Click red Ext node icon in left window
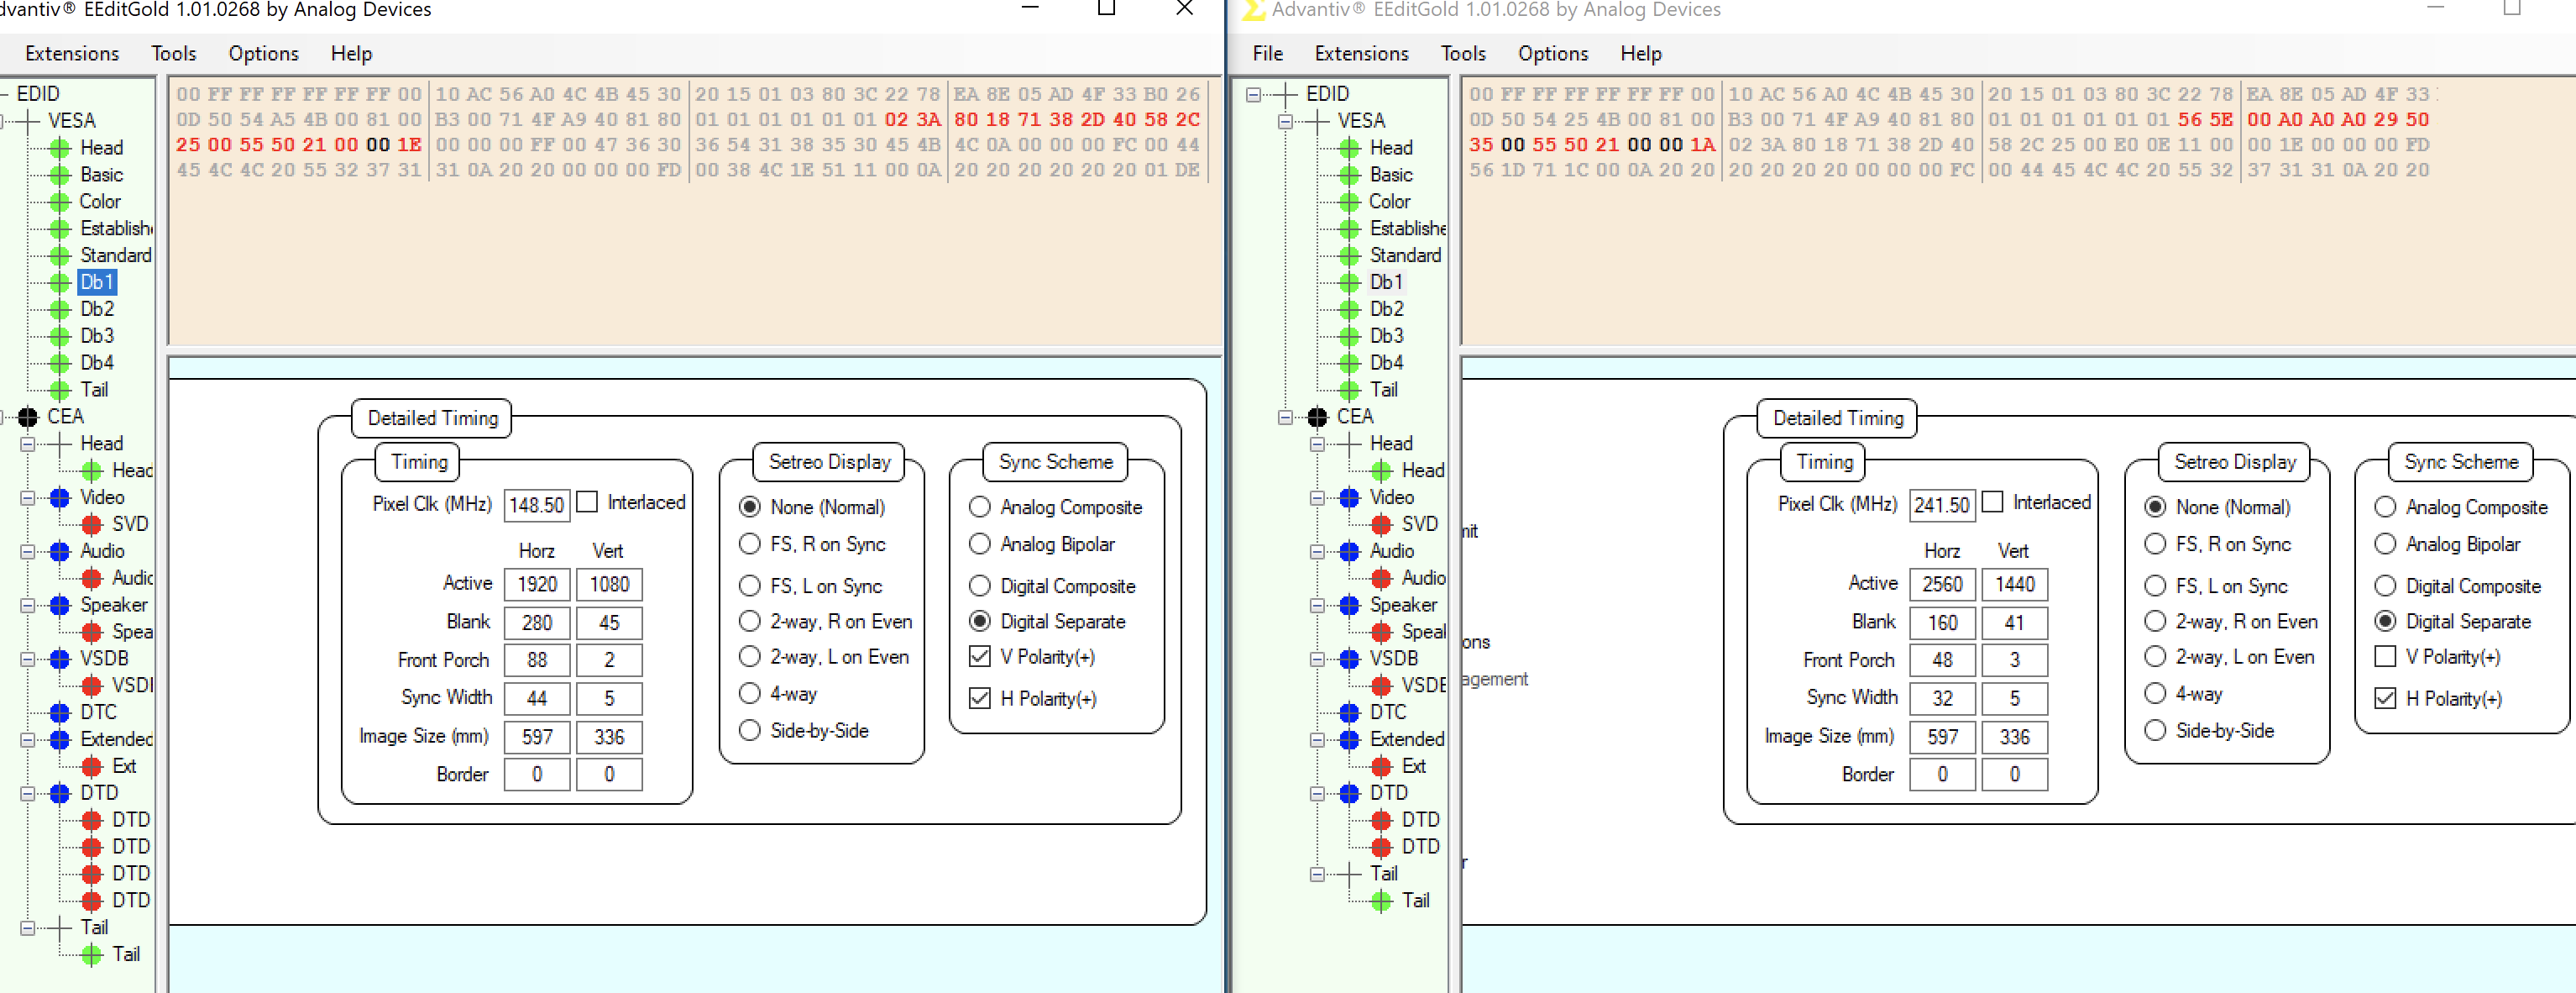The width and height of the screenshot is (2576, 993). pos(92,767)
